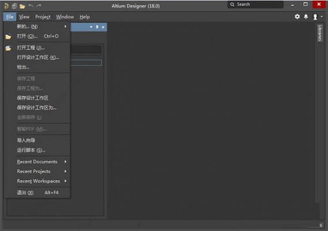
Task: Open the Project menu
Action: point(43,17)
